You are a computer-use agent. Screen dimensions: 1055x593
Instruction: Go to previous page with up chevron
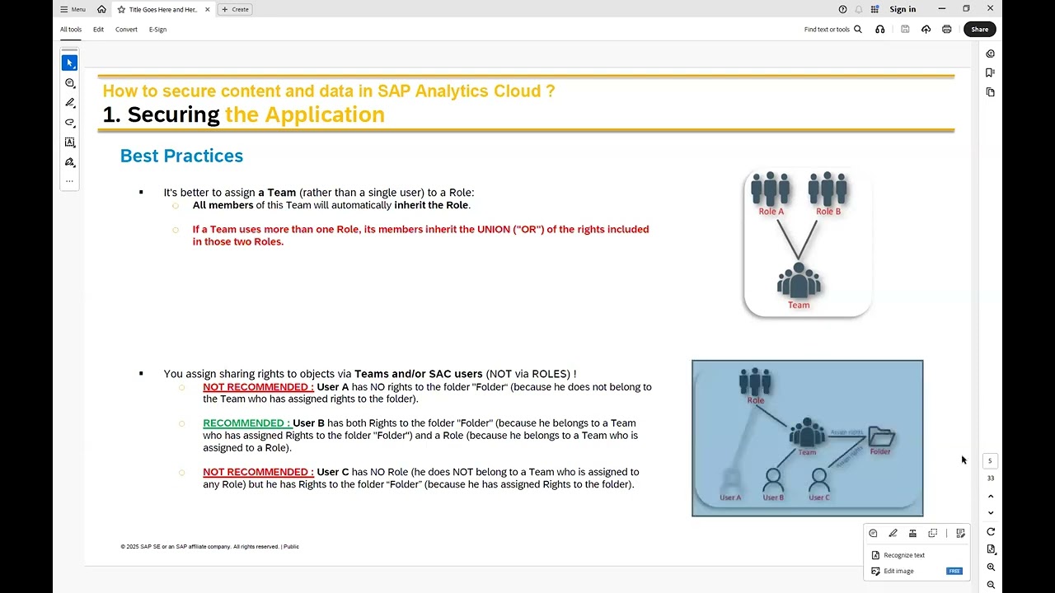coord(991,496)
